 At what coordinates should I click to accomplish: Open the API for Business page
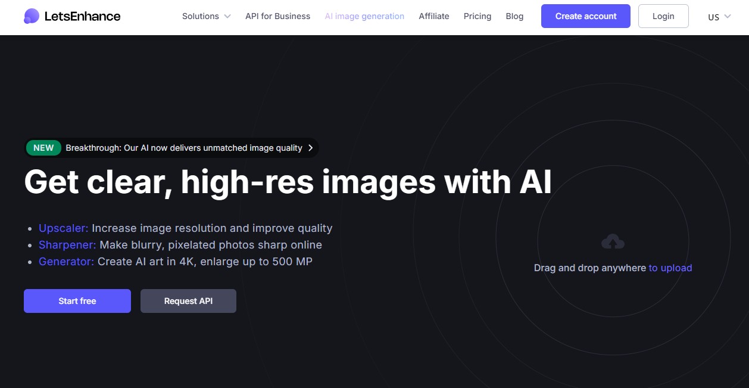pos(277,16)
